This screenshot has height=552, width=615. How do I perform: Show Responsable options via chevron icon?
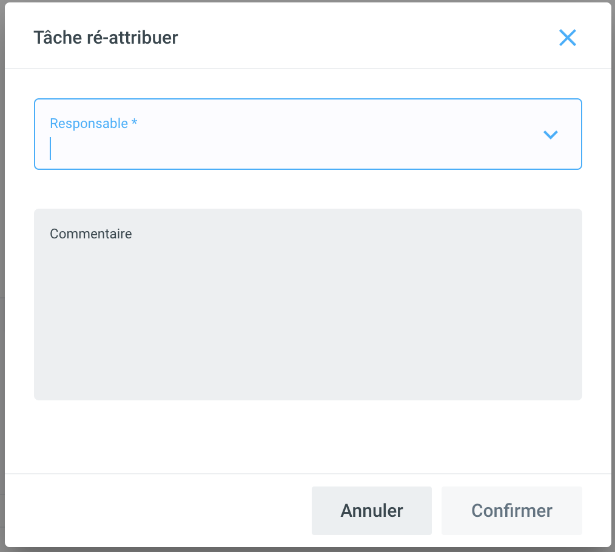(550, 135)
